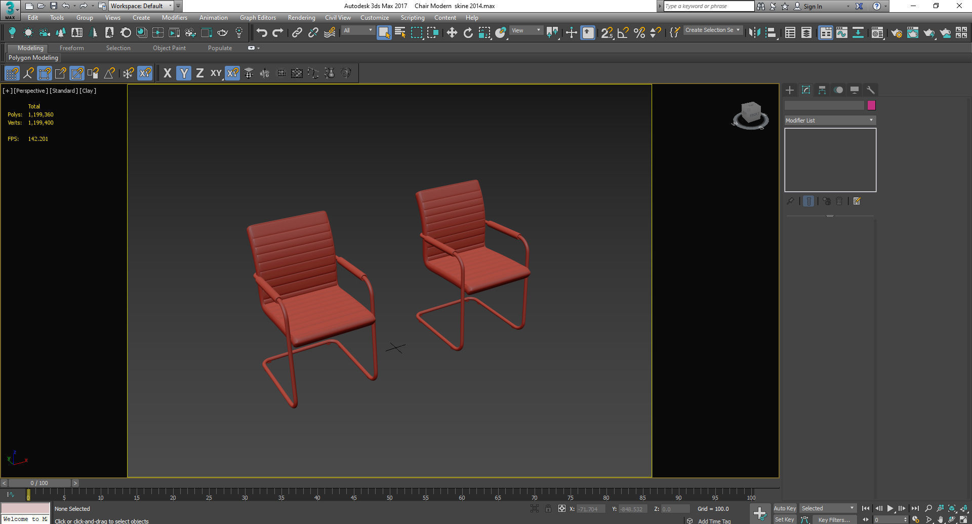The width and height of the screenshot is (972, 524).
Task: Toggle Spinner Snap on the toolbar
Action: point(656,33)
